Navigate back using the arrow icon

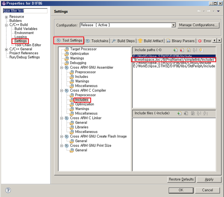199,11
